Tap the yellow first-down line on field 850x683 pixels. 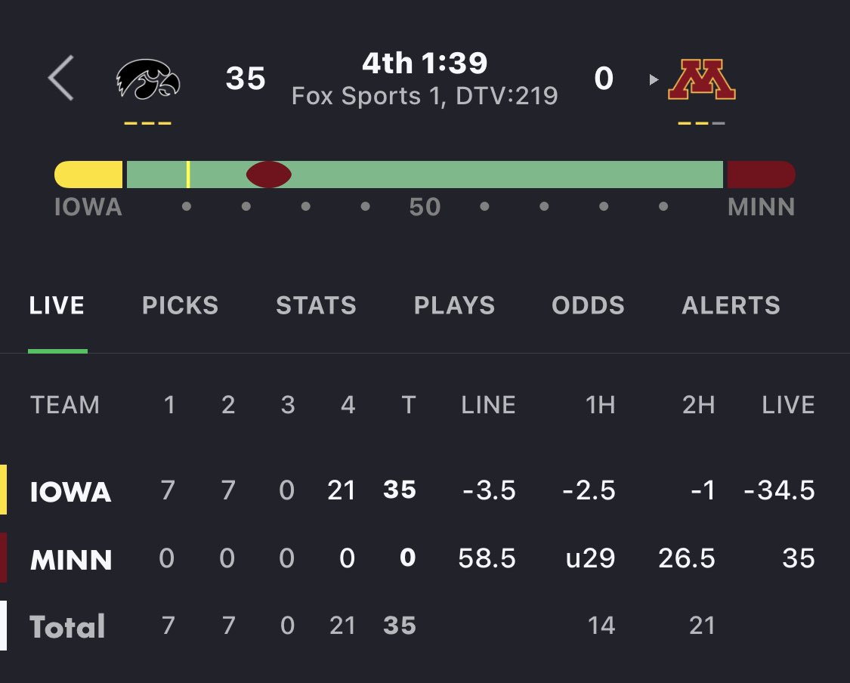[x=188, y=175]
